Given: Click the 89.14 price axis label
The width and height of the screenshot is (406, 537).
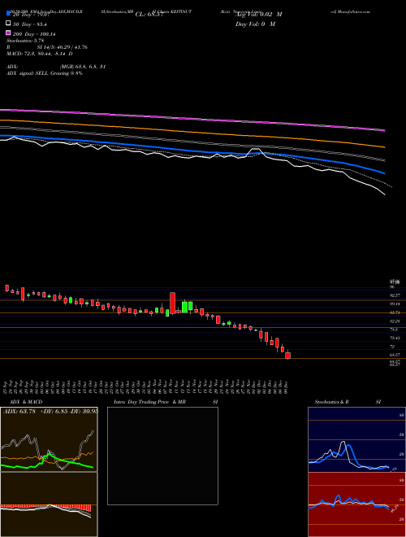Looking at the screenshot, I should point(395,303).
